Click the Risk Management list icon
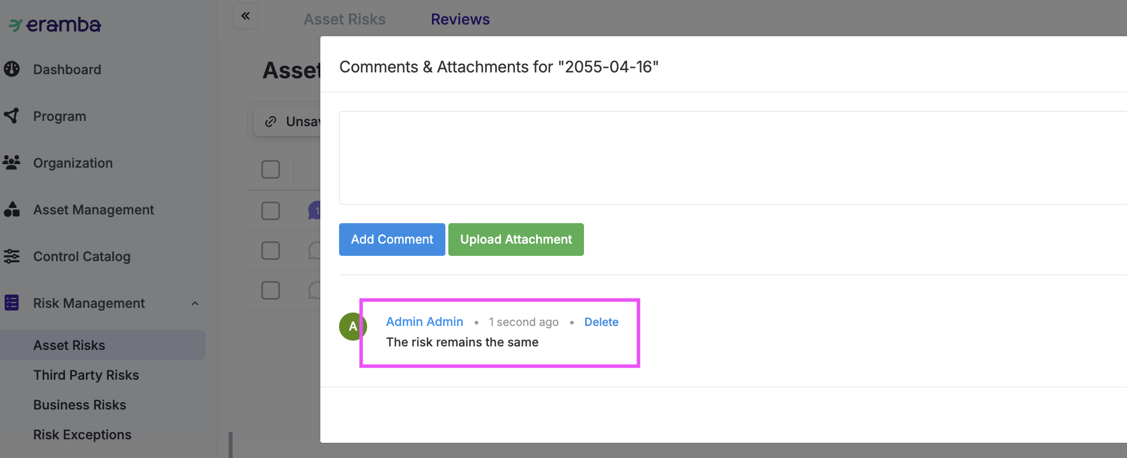Image resolution: width=1127 pixels, height=458 pixels. pyautogui.click(x=12, y=303)
